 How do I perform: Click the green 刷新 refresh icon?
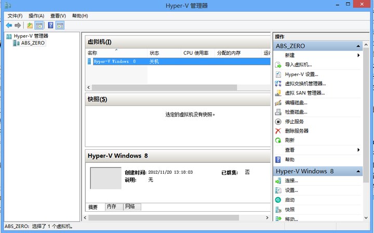pyautogui.click(x=278, y=140)
